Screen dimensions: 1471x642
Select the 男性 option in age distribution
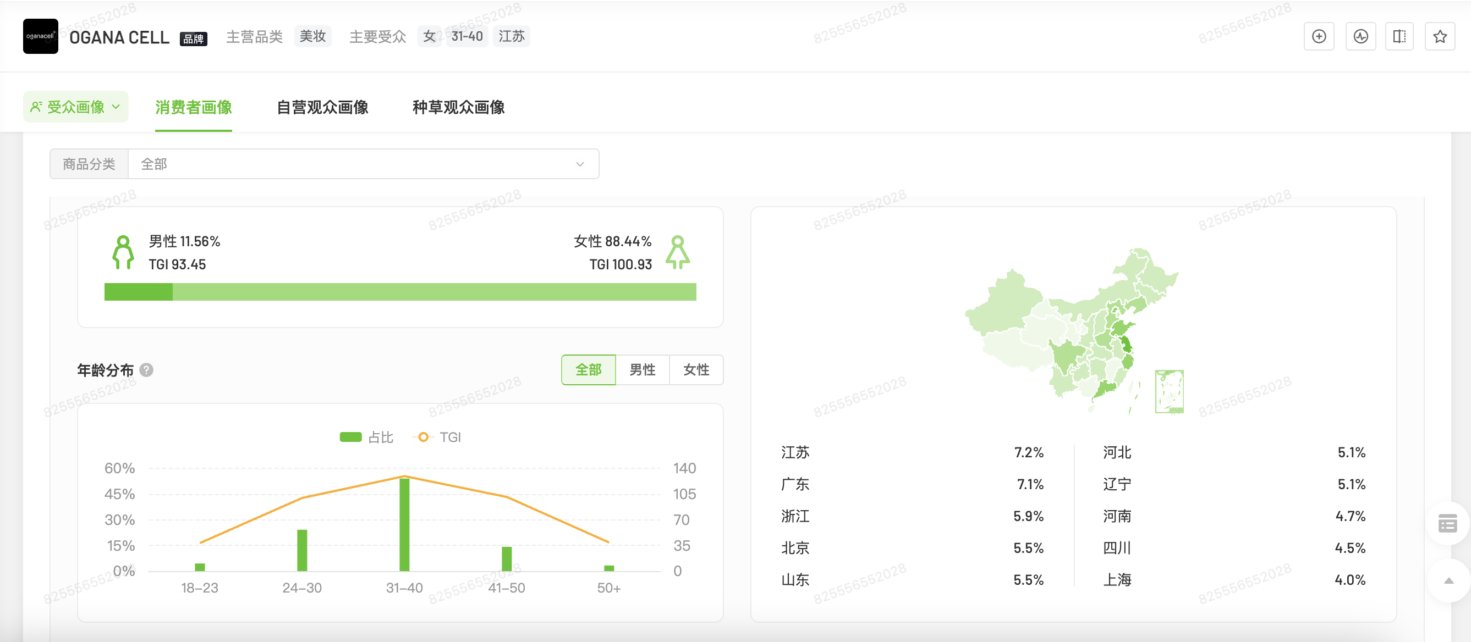[x=642, y=370]
